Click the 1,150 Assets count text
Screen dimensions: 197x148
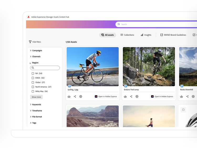tap(71, 42)
